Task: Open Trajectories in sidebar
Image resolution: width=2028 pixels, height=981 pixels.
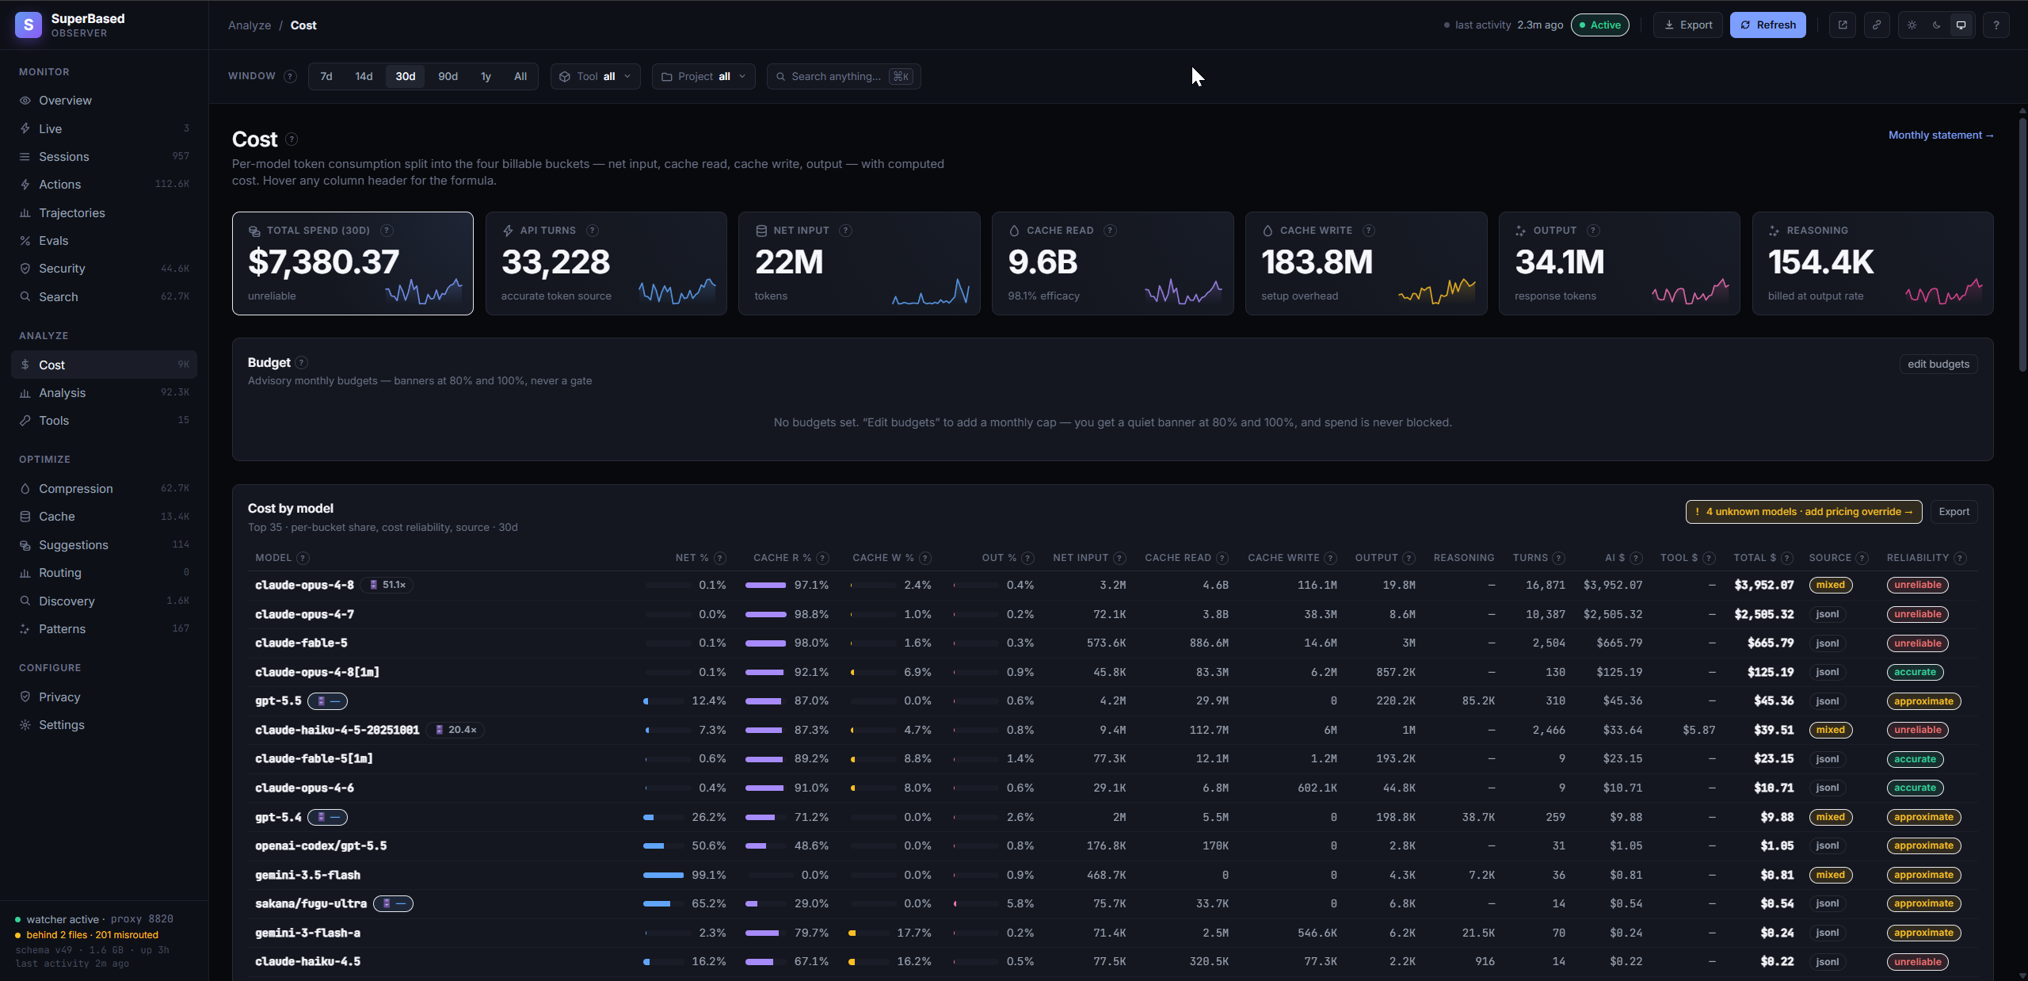Action: pos(104,212)
